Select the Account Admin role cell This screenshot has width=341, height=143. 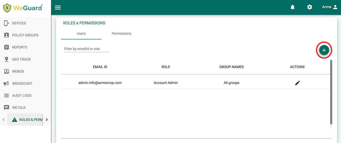point(166,83)
